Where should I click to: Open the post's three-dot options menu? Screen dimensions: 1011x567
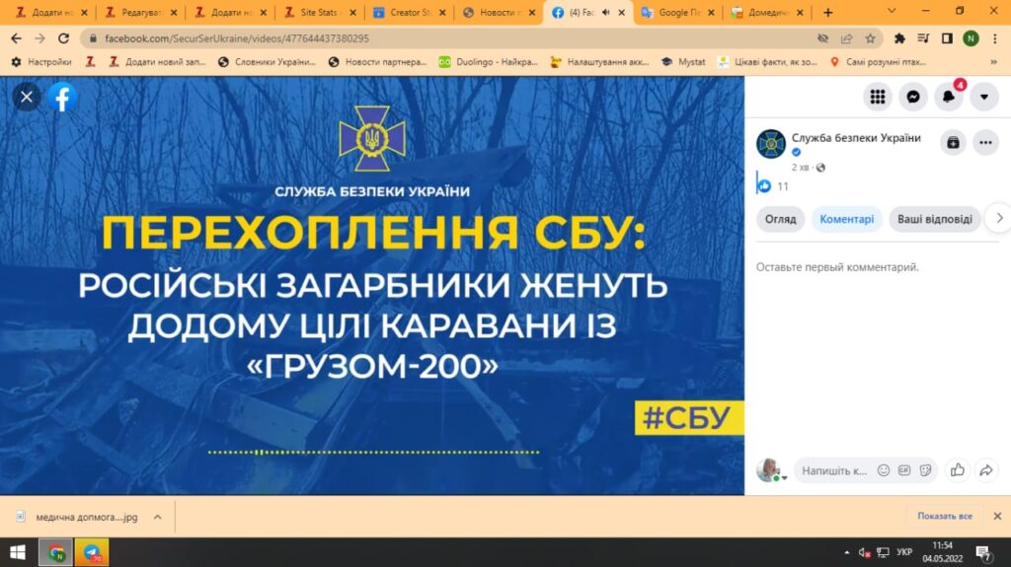tap(985, 142)
